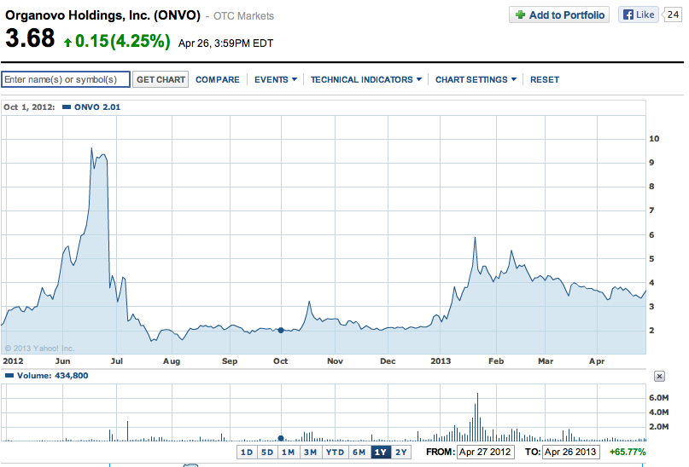
Task: Click the Oct 1 data point on price chart
Action: point(281,330)
